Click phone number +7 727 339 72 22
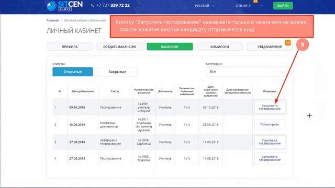This screenshot has height=188, width=335. 113,5
